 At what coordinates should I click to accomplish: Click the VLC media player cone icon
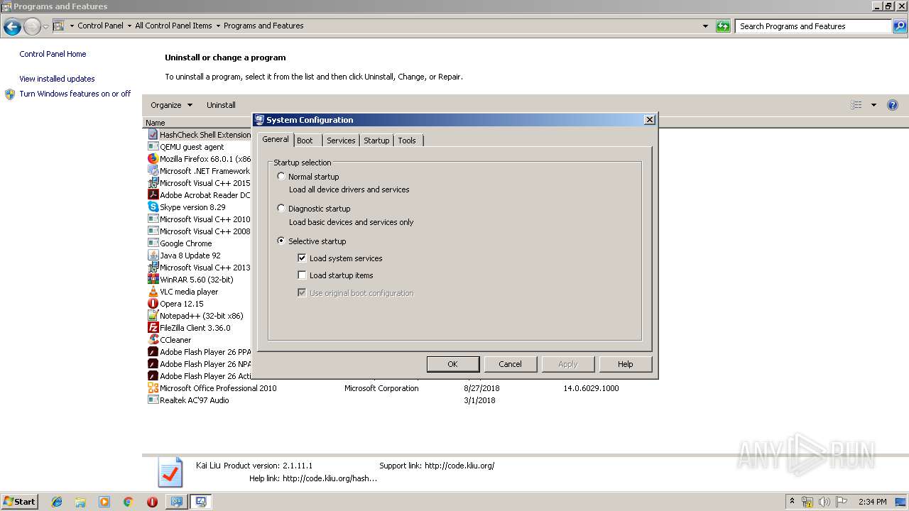point(153,292)
